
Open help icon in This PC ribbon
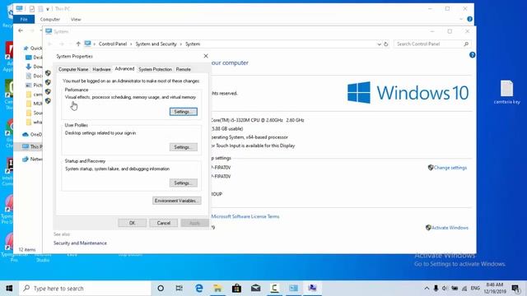tap(469, 19)
